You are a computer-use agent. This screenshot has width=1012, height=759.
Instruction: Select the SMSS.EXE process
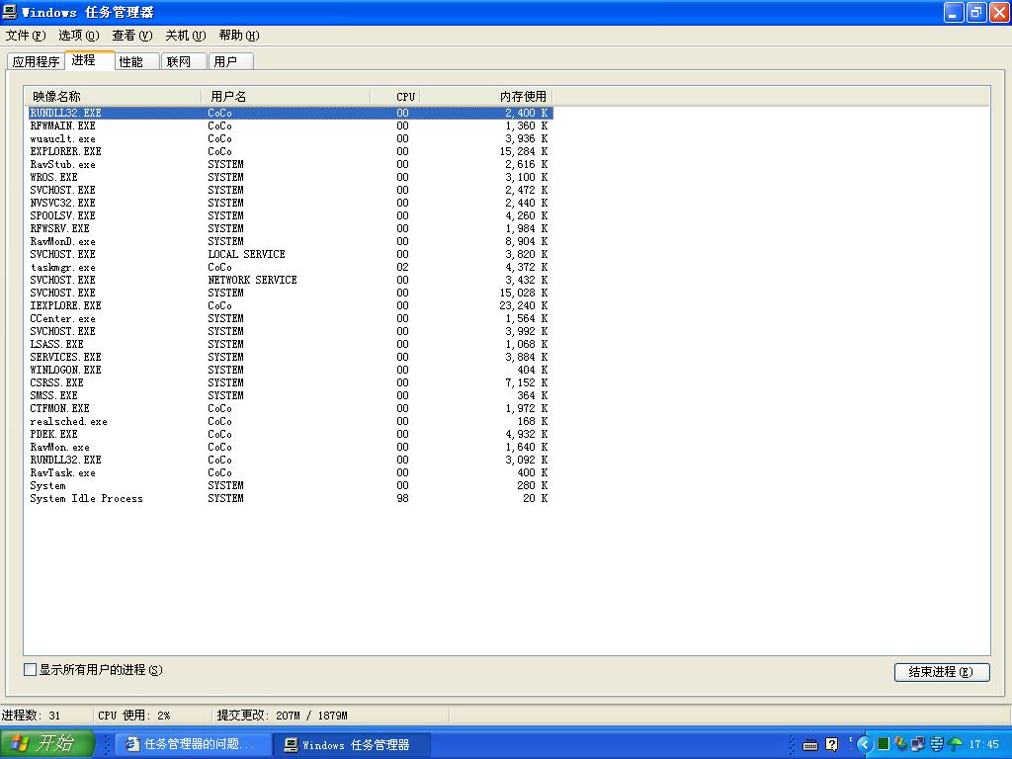point(290,395)
